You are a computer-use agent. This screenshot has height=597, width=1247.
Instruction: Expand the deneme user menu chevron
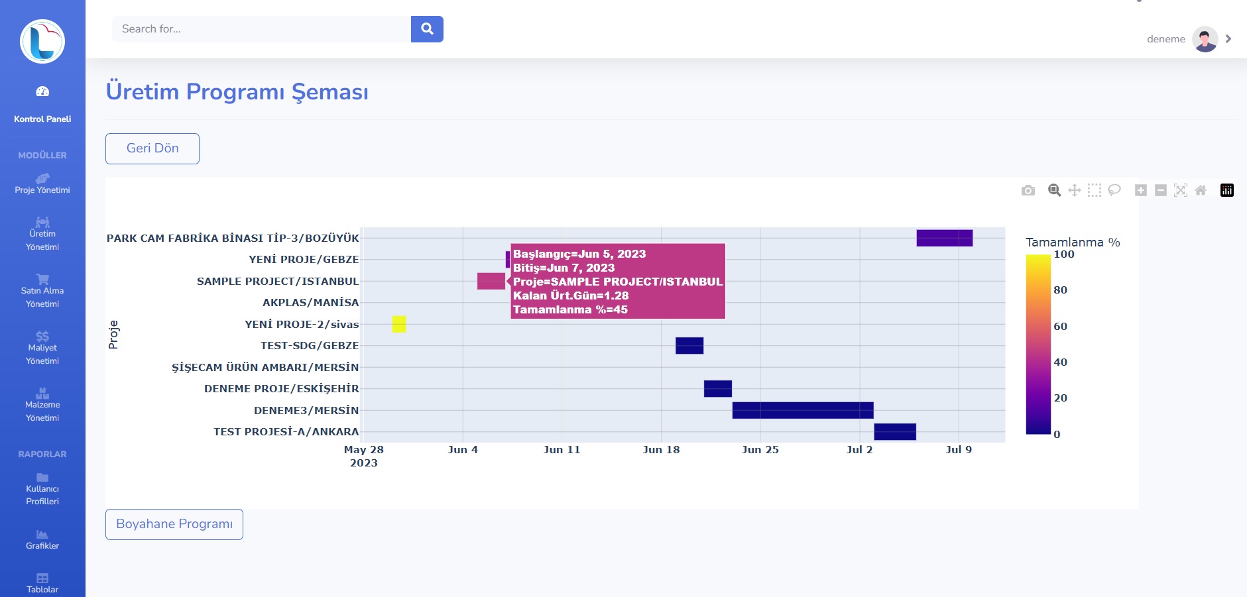tap(1228, 39)
